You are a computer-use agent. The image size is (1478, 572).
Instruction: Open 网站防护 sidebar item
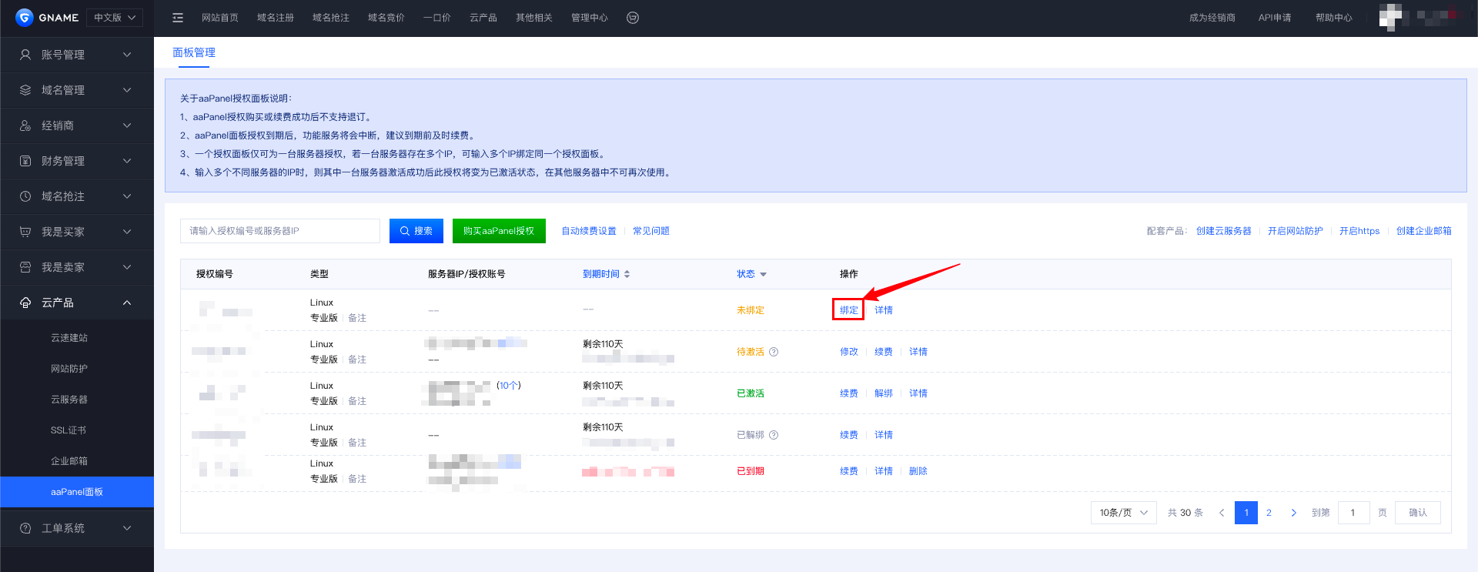point(69,369)
